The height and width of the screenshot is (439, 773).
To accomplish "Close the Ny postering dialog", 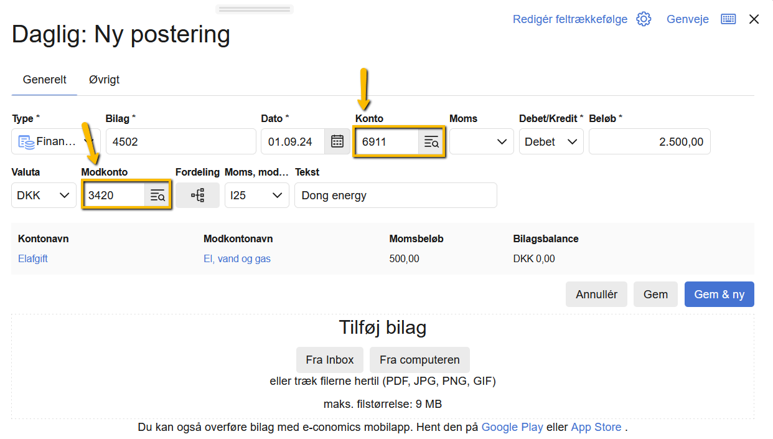I will [754, 19].
